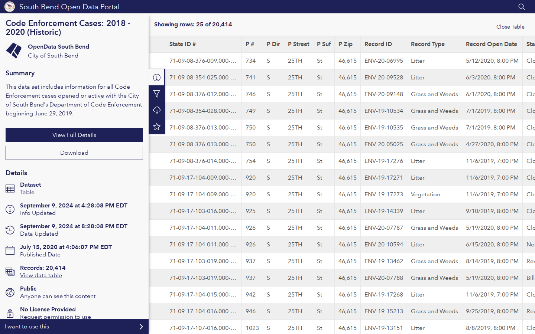Image resolution: width=535 pixels, height=334 pixels.
Task: Click the Code Enforcement Cases dataset title
Action: click(x=68, y=28)
